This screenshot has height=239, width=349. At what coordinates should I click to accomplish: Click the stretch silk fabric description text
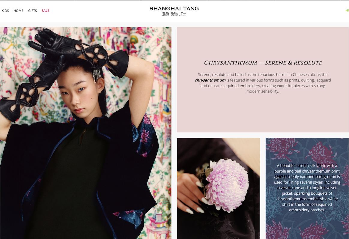point(307,188)
